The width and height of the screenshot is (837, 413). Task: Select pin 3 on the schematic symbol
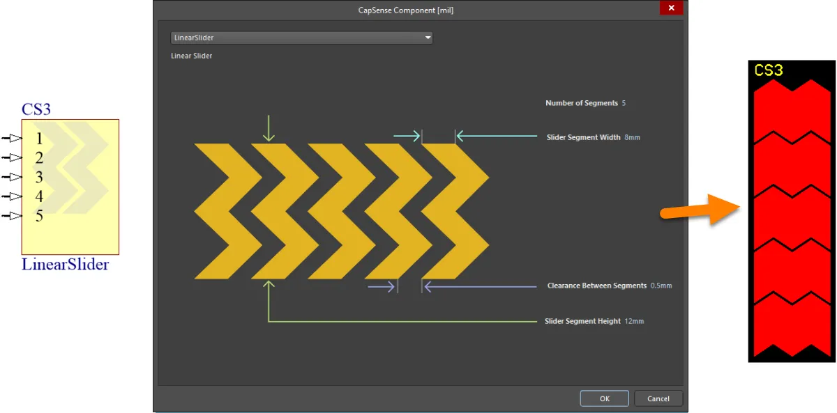pos(13,177)
